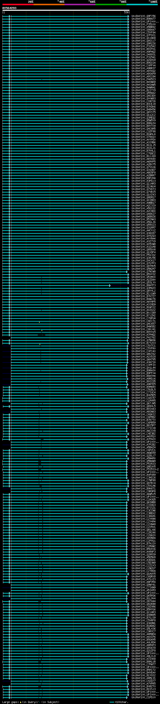This screenshot has height=704, width=160.
Task: Select hit label UniRef100_B1YGS2
Action: 143,675
